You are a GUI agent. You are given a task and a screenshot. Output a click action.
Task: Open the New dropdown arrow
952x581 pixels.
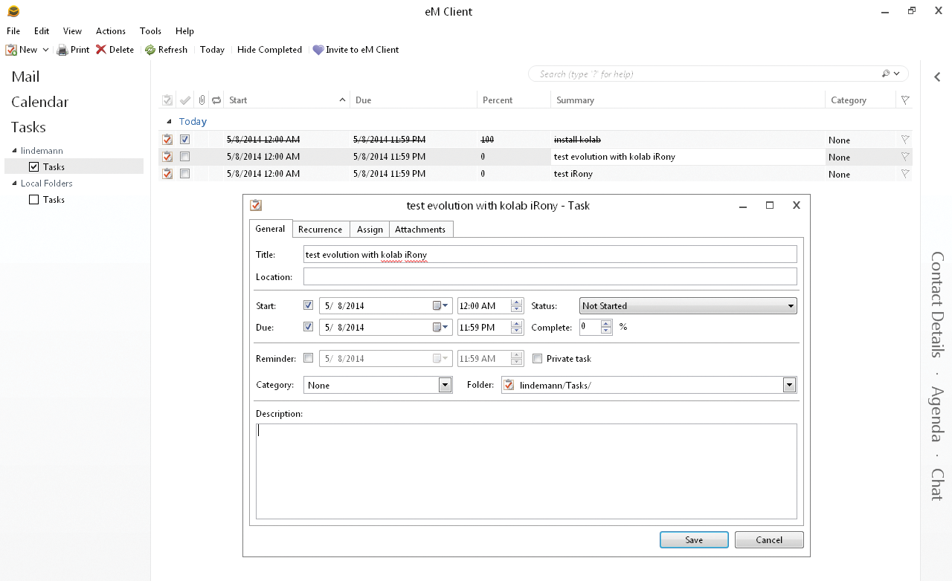point(45,50)
